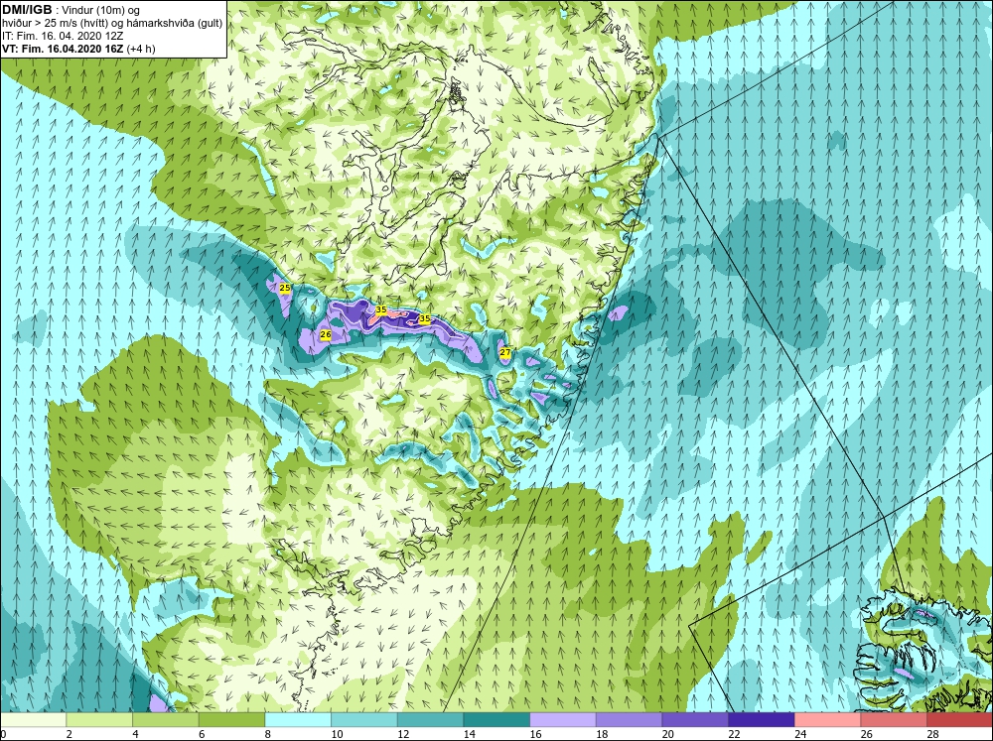Click the light pink 24–26 legend swatch

pos(827,719)
